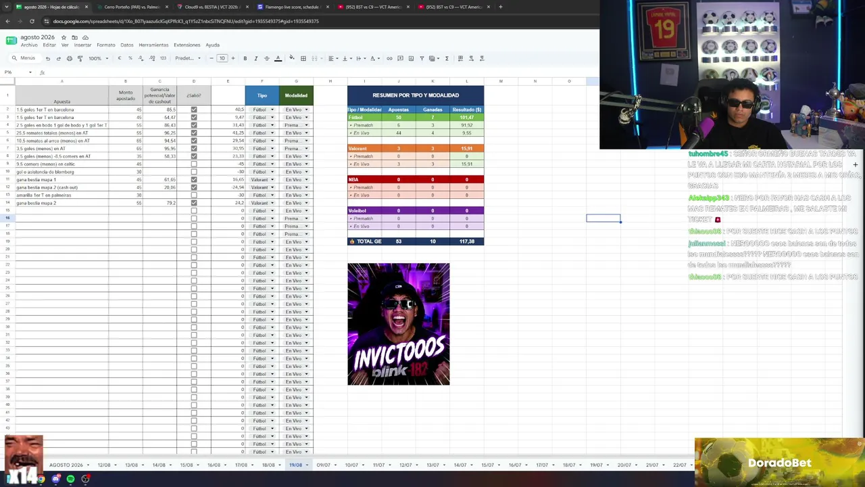865x487 pixels.
Task: Click the Tipo column header cell
Action: coord(262,95)
